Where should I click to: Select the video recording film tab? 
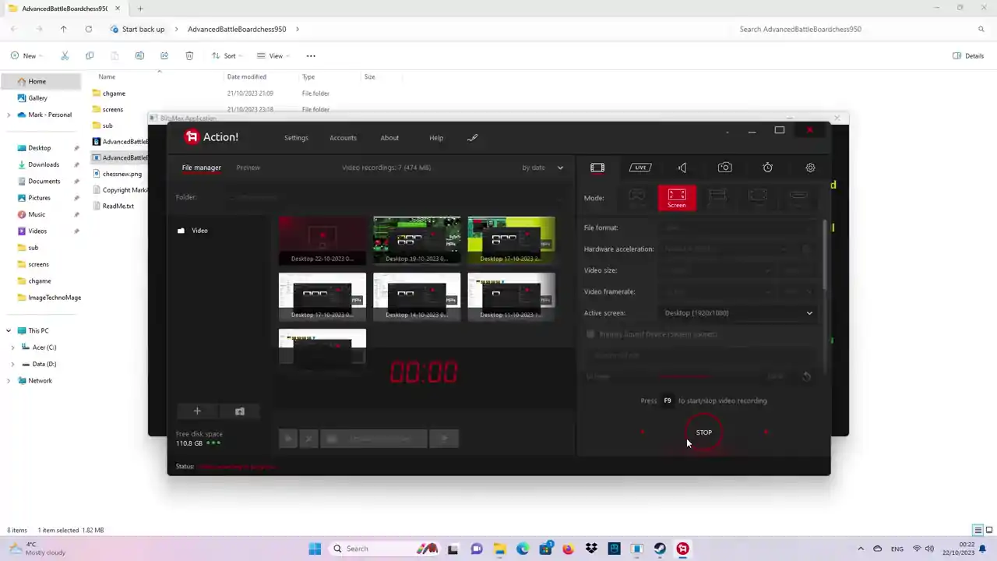597,168
